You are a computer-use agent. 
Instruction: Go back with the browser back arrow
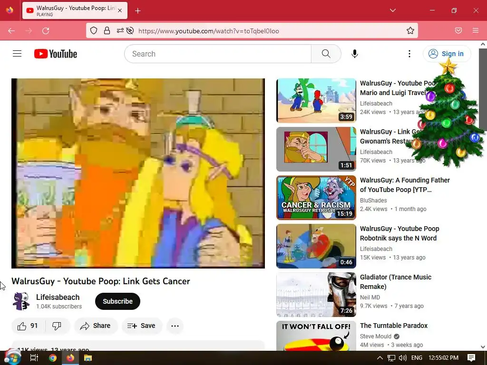pyautogui.click(x=11, y=31)
